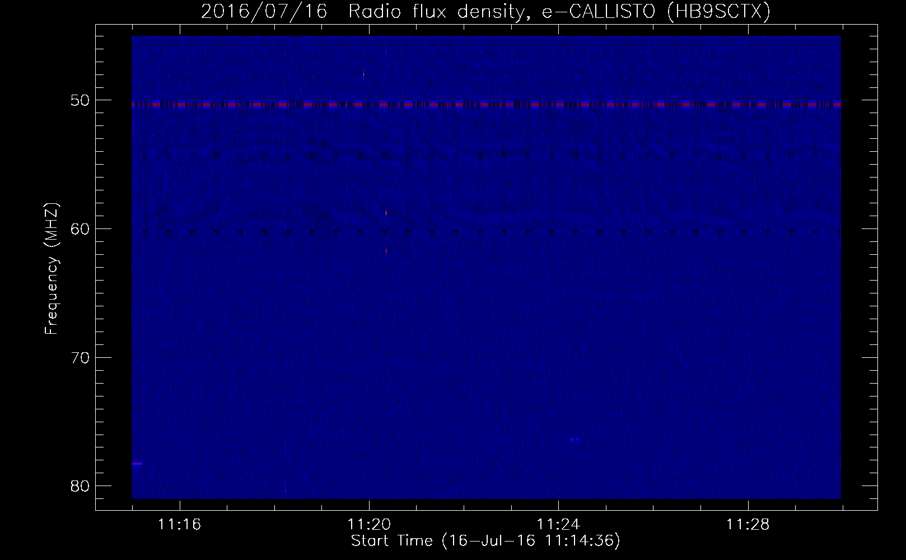Click the 70 frequency tick label

pos(80,358)
